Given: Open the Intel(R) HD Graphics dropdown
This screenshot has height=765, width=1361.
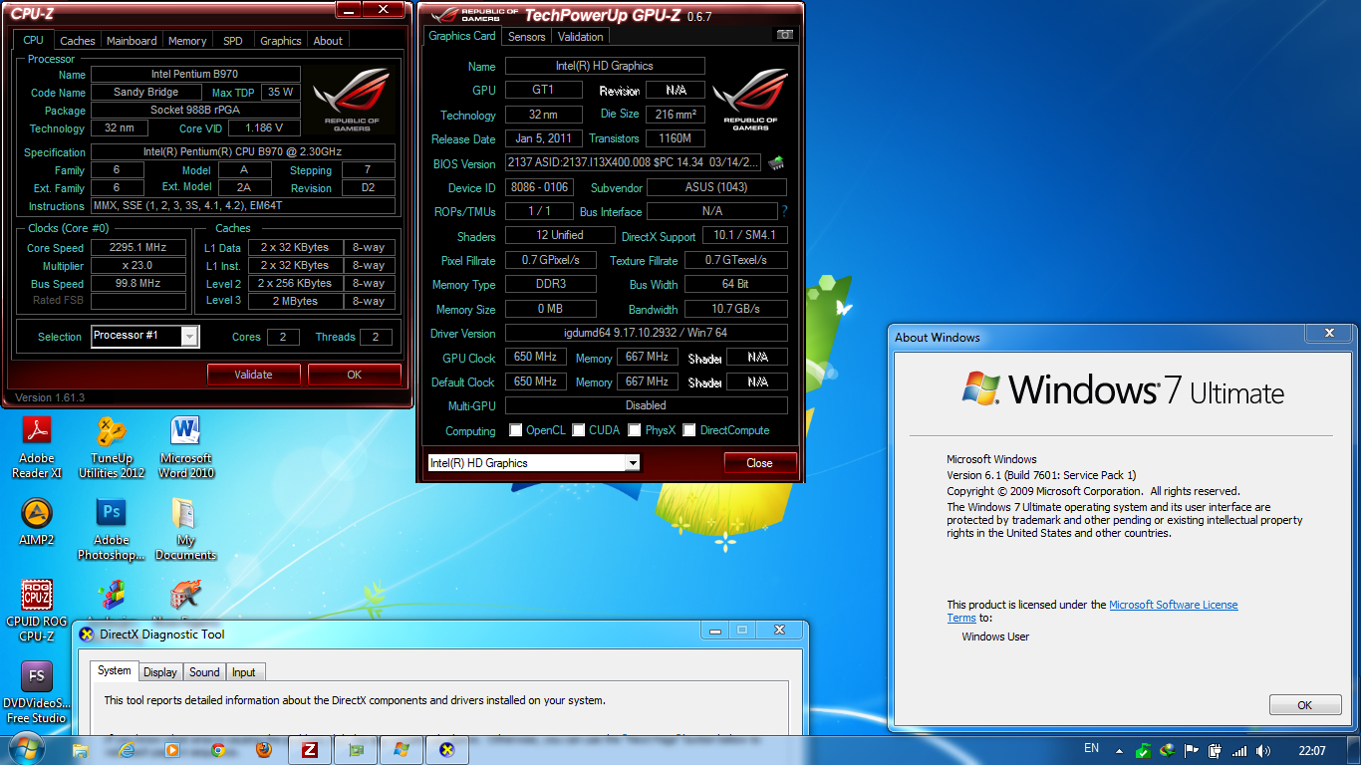Looking at the screenshot, I should point(632,463).
